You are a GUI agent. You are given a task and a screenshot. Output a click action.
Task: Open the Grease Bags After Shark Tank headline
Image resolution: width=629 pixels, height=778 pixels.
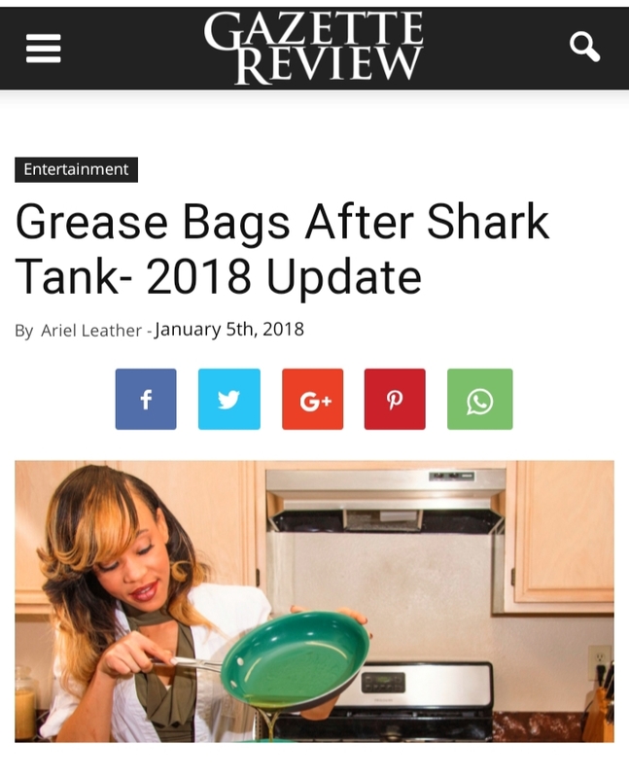click(282, 249)
